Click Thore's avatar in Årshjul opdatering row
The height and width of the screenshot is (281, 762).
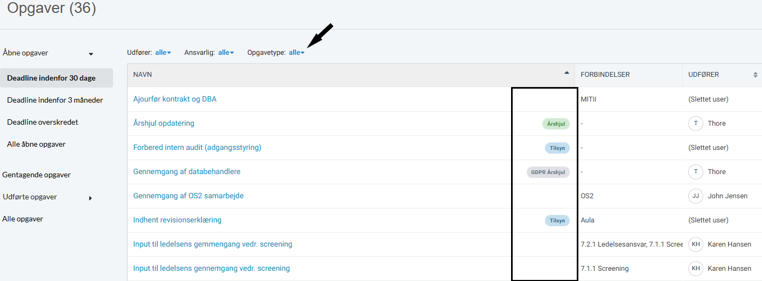pos(696,124)
